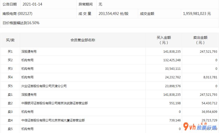Click the 买/卖 column header
The image size is (219, 133).
click(x=10, y=40)
